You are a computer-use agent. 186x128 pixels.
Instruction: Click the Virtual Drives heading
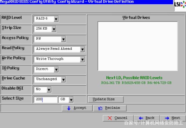coord(136,17)
